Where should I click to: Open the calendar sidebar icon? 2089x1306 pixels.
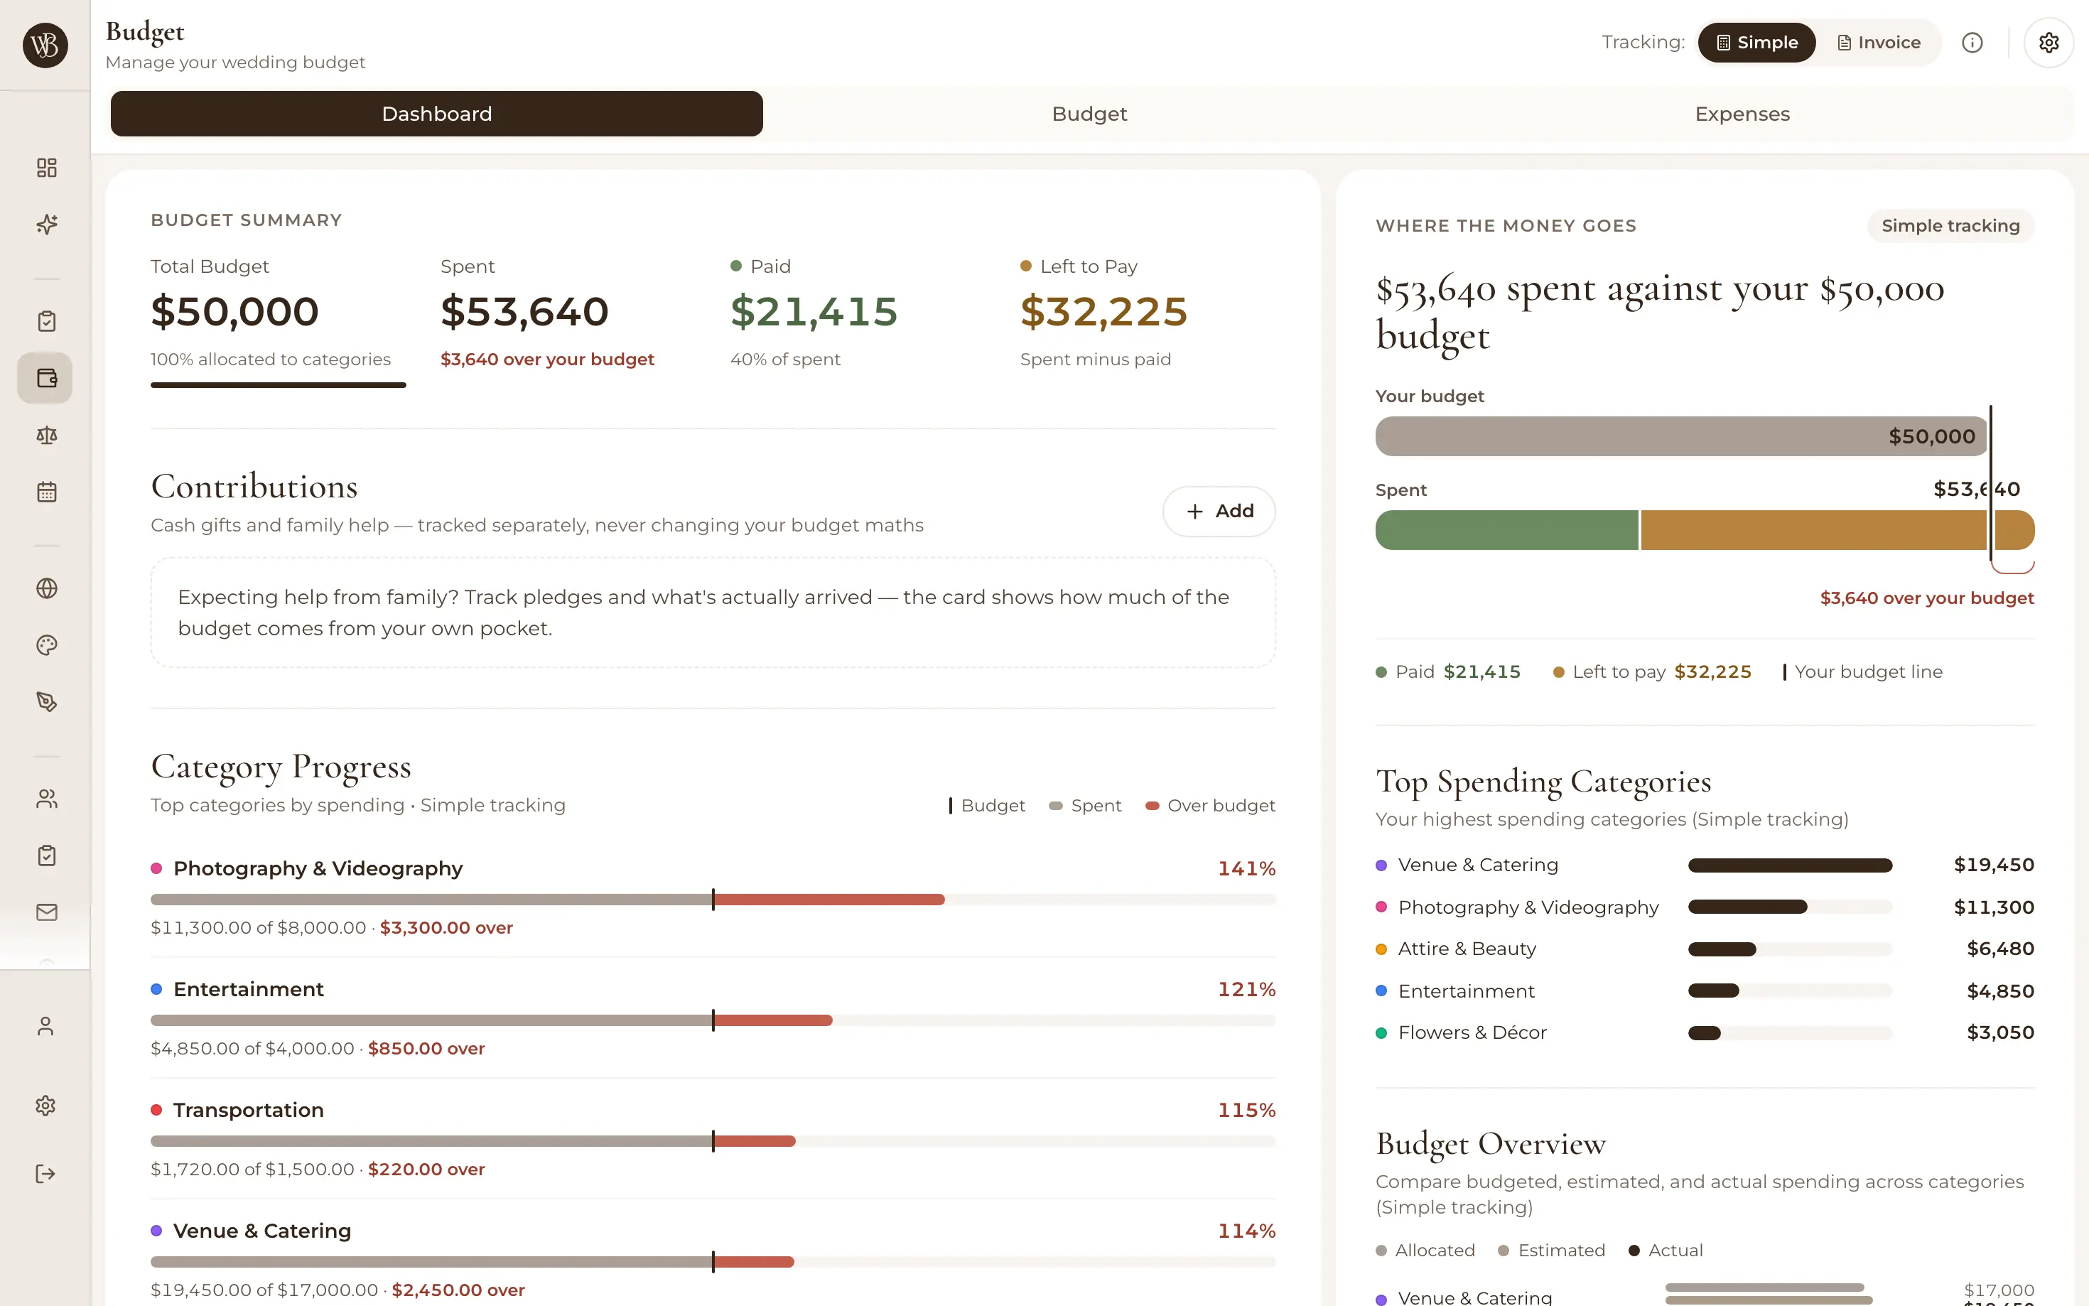point(47,492)
